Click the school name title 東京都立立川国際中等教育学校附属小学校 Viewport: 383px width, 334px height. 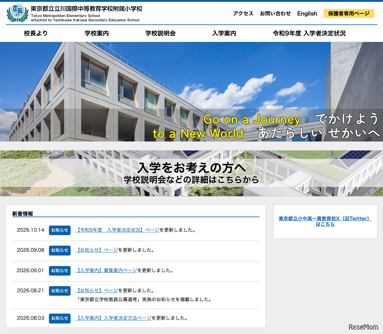[x=87, y=9]
